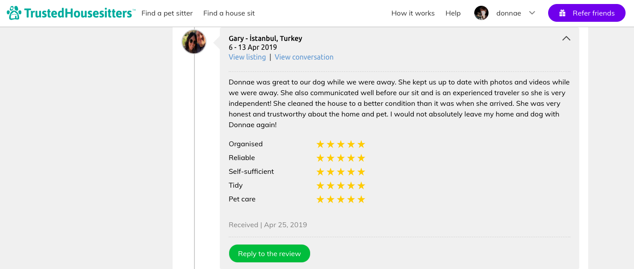The height and width of the screenshot is (269, 634).
Task: Click the third star of Self-sufficient rating
Action: click(341, 172)
